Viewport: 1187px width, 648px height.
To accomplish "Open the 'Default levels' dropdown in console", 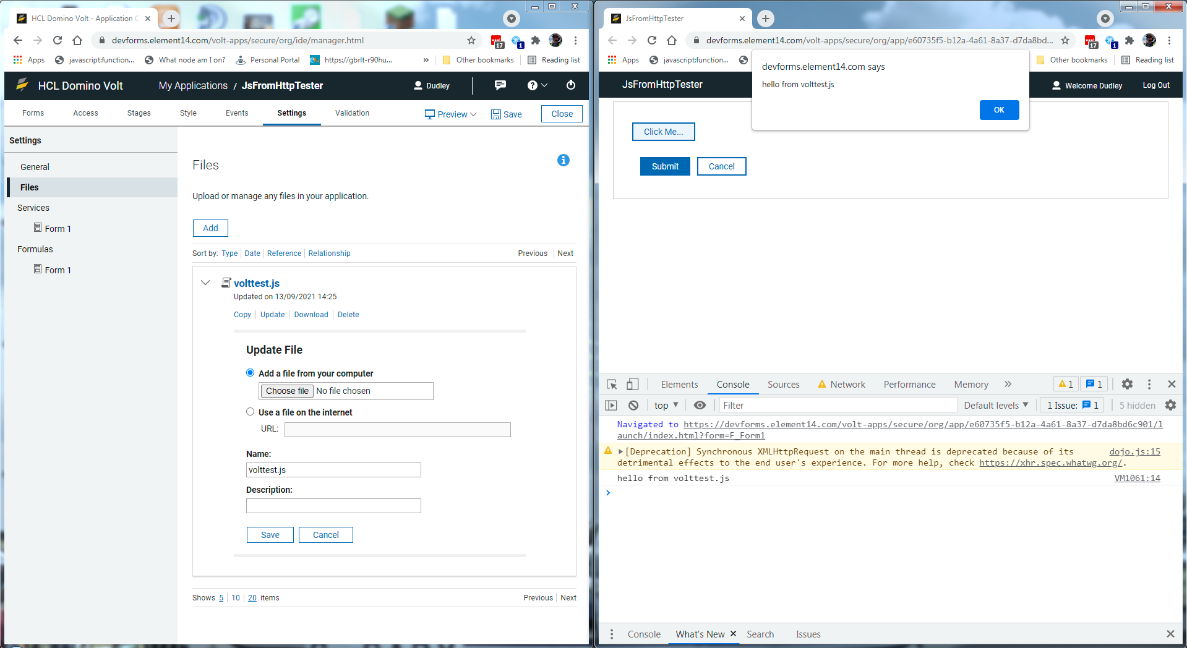I will (995, 405).
